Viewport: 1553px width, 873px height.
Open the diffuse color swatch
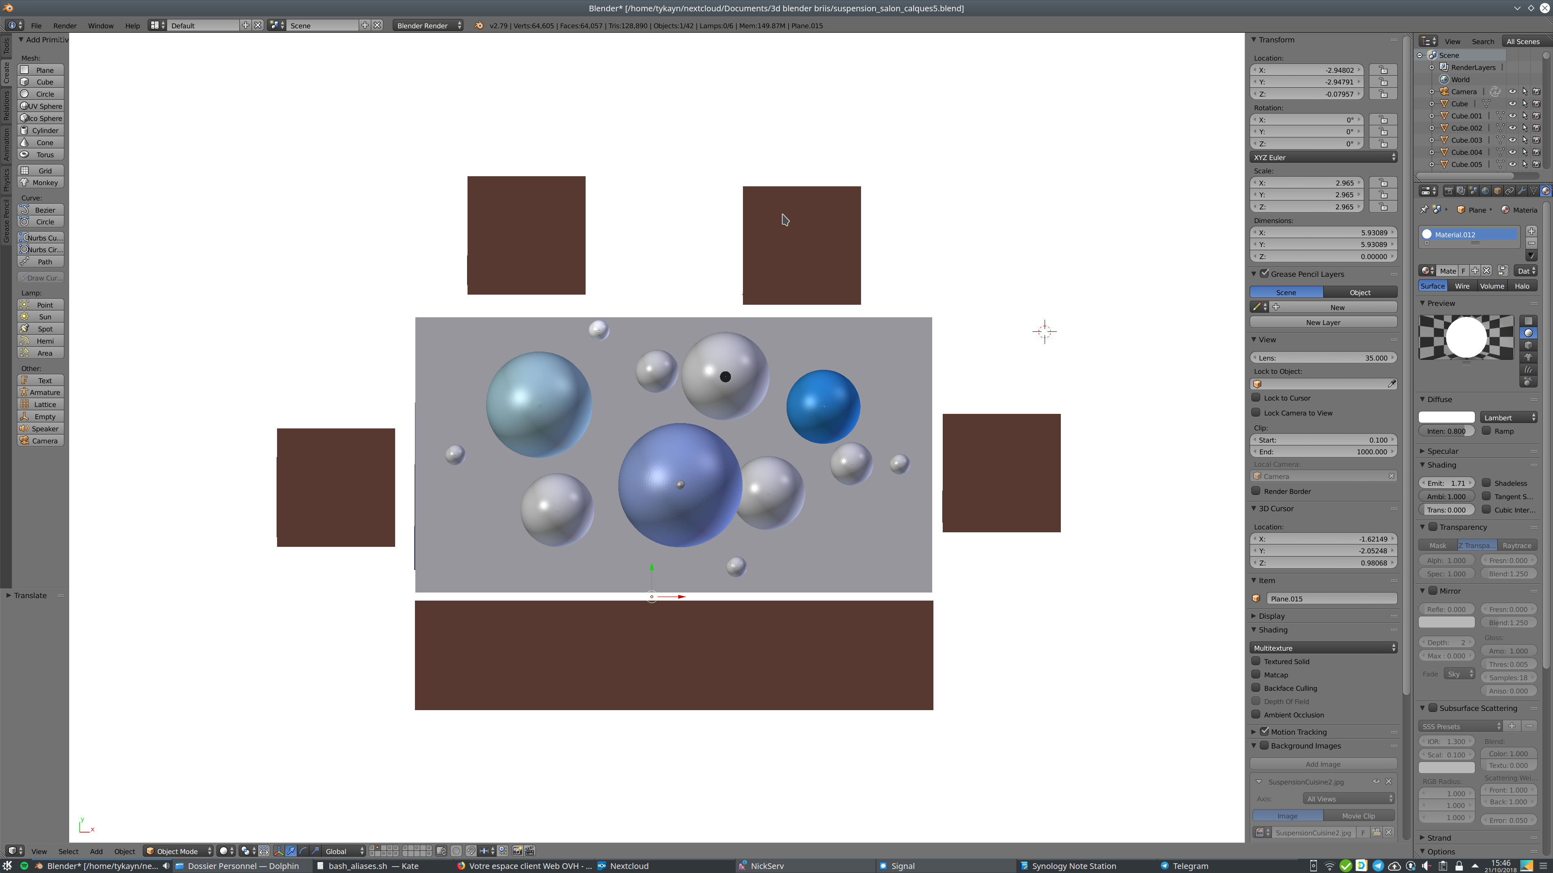pos(1446,417)
